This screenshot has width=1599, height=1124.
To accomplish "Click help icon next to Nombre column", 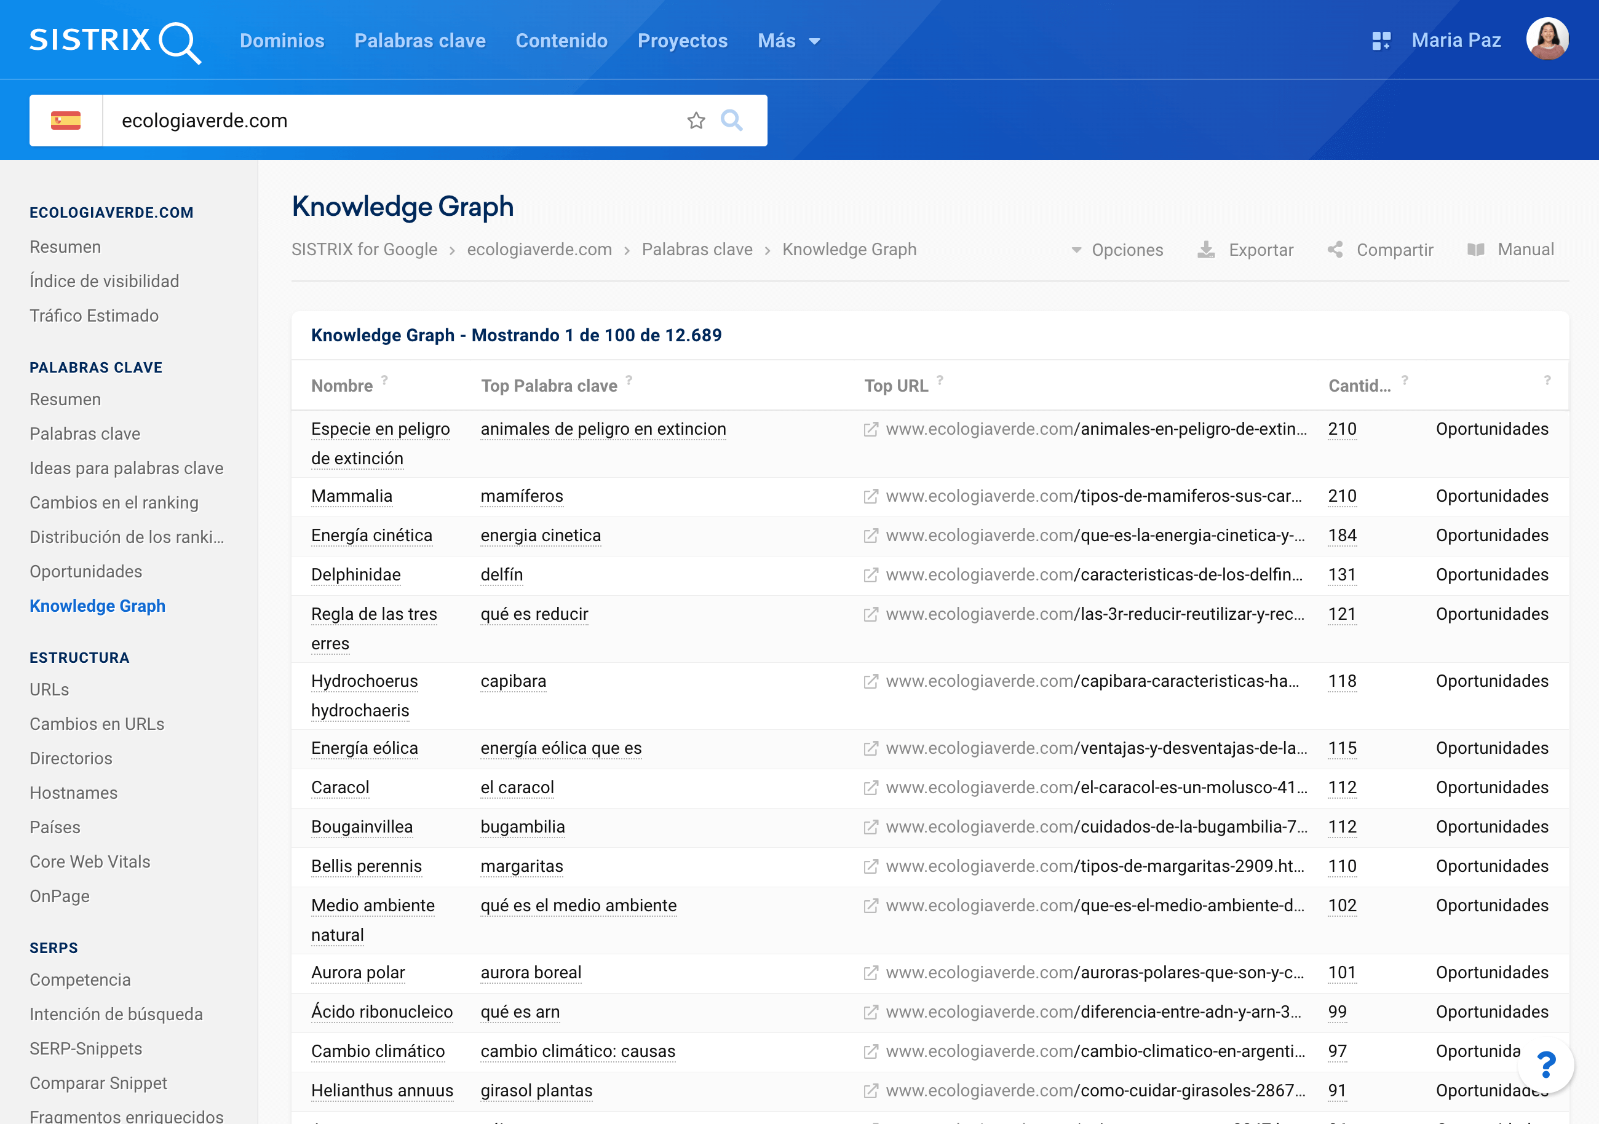I will pos(384,380).
